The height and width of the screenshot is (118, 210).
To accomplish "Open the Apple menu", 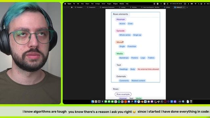I will (x=65, y=4).
